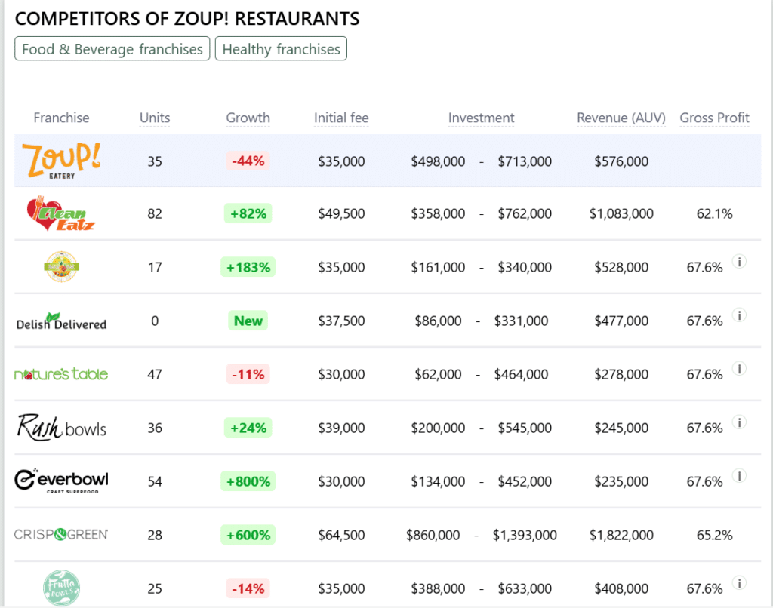Click info icon in the Nature's Table row
Screen dimensions: 773x608
tap(739, 369)
